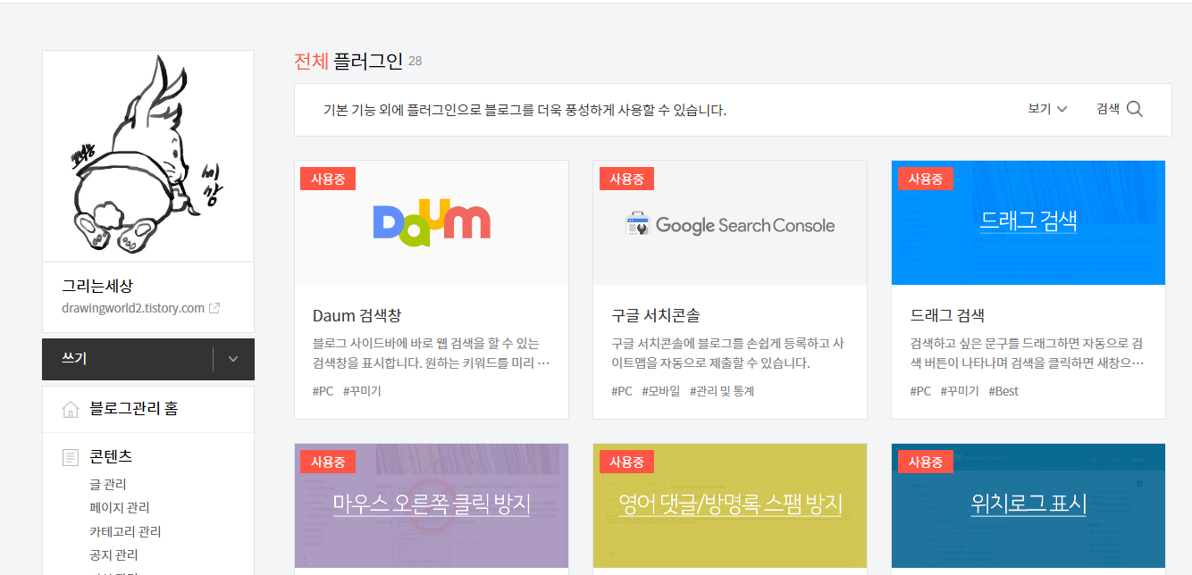1192x575 pixels.
Task: Click #PC tag on 드래그 검색 card
Action: coord(920,391)
